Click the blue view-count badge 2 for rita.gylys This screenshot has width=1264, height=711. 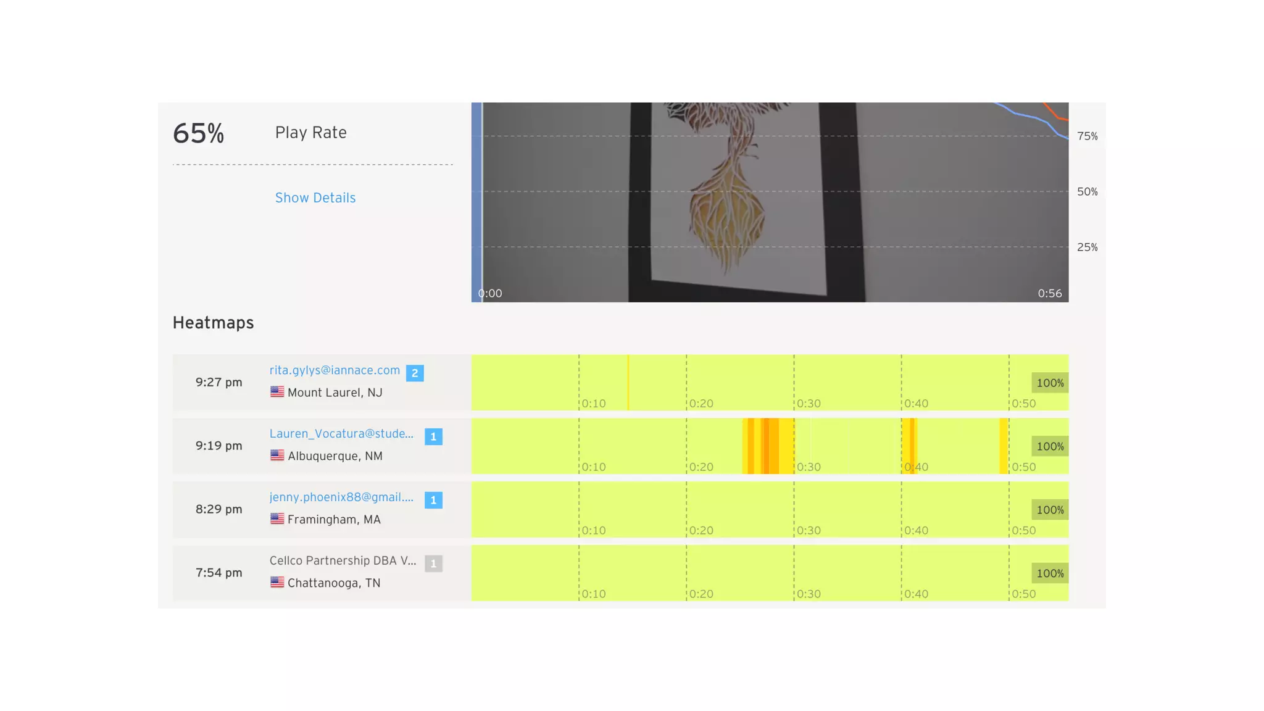click(x=415, y=373)
